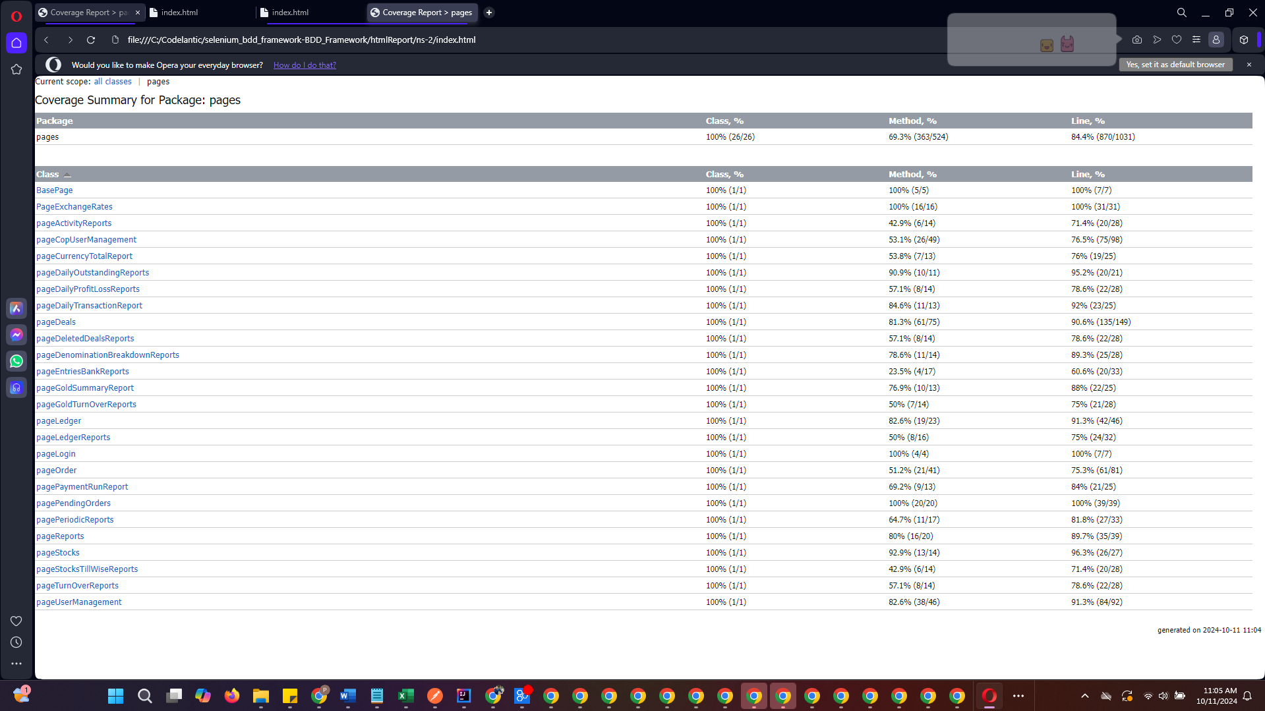Open Pinboards heart icon in sidebar
The image size is (1265, 711).
point(16,621)
